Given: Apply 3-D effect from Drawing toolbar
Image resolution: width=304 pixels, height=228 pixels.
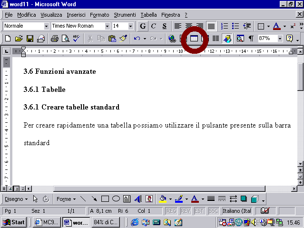Looking at the screenshot, I should pyautogui.click(x=255, y=199).
